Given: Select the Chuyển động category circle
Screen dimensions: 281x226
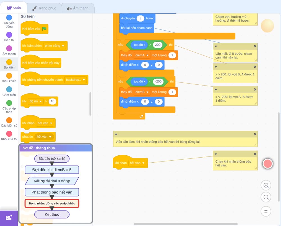Looking at the screenshot, I should pyautogui.click(x=9, y=17).
